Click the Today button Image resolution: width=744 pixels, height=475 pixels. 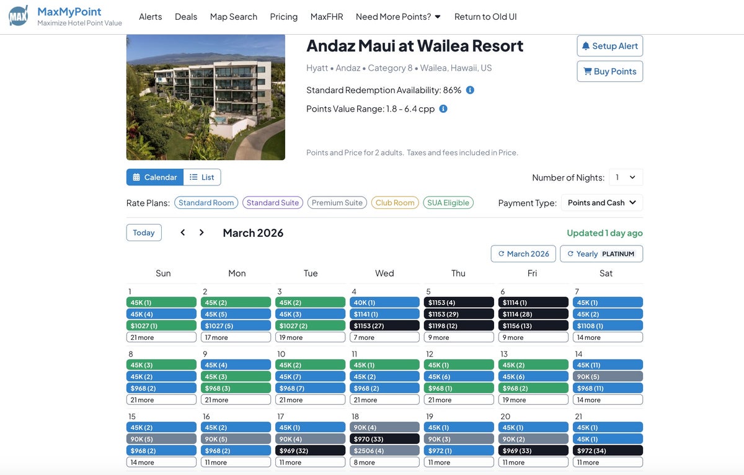click(x=144, y=233)
